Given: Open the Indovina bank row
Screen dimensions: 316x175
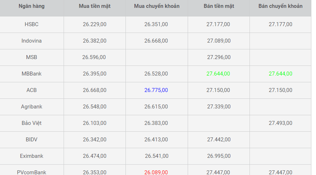Looking at the screenshot, I should pos(31,41).
